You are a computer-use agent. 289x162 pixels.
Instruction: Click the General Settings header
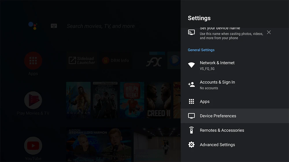(201, 50)
